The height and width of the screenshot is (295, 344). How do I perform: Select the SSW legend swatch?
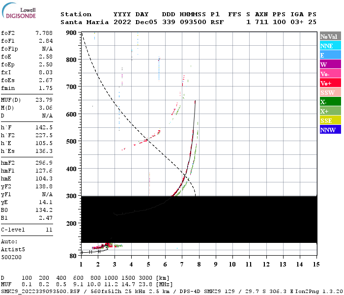point(330,92)
